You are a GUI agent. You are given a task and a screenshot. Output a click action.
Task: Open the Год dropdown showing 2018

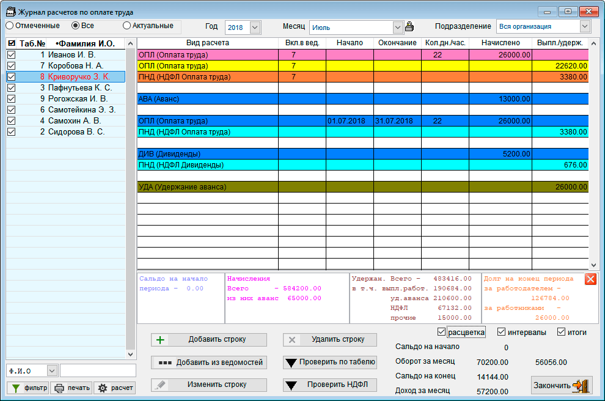(255, 28)
